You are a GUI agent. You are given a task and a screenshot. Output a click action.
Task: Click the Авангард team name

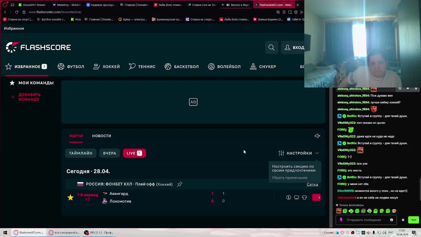click(x=119, y=194)
